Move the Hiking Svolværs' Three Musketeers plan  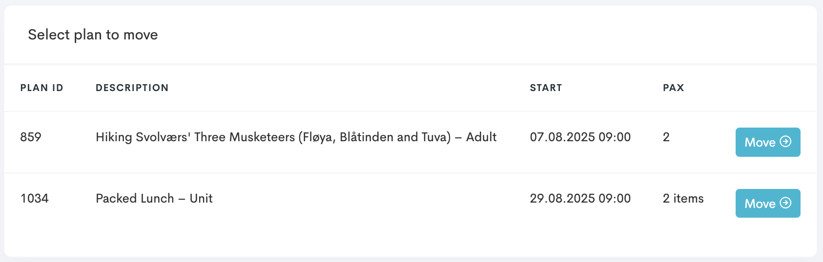(767, 142)
